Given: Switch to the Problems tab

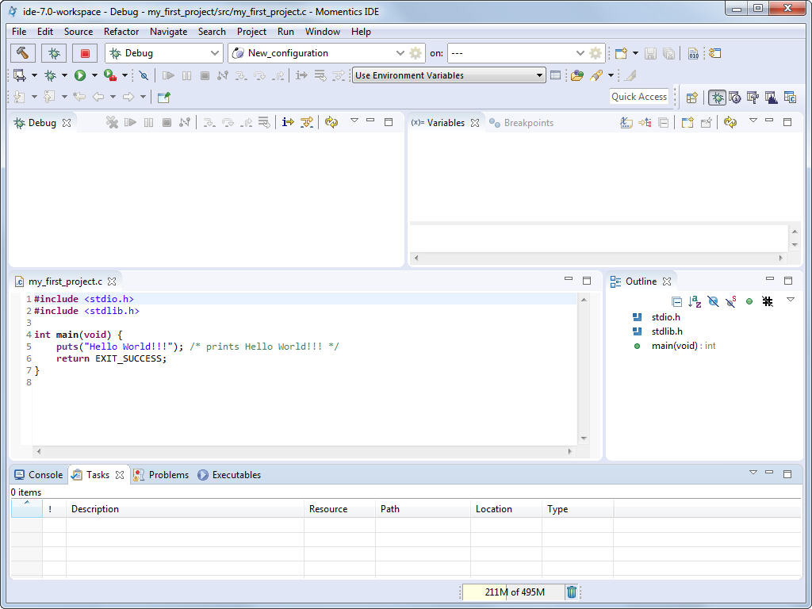Looking at the screenshot, I should (x=168, y=474).
